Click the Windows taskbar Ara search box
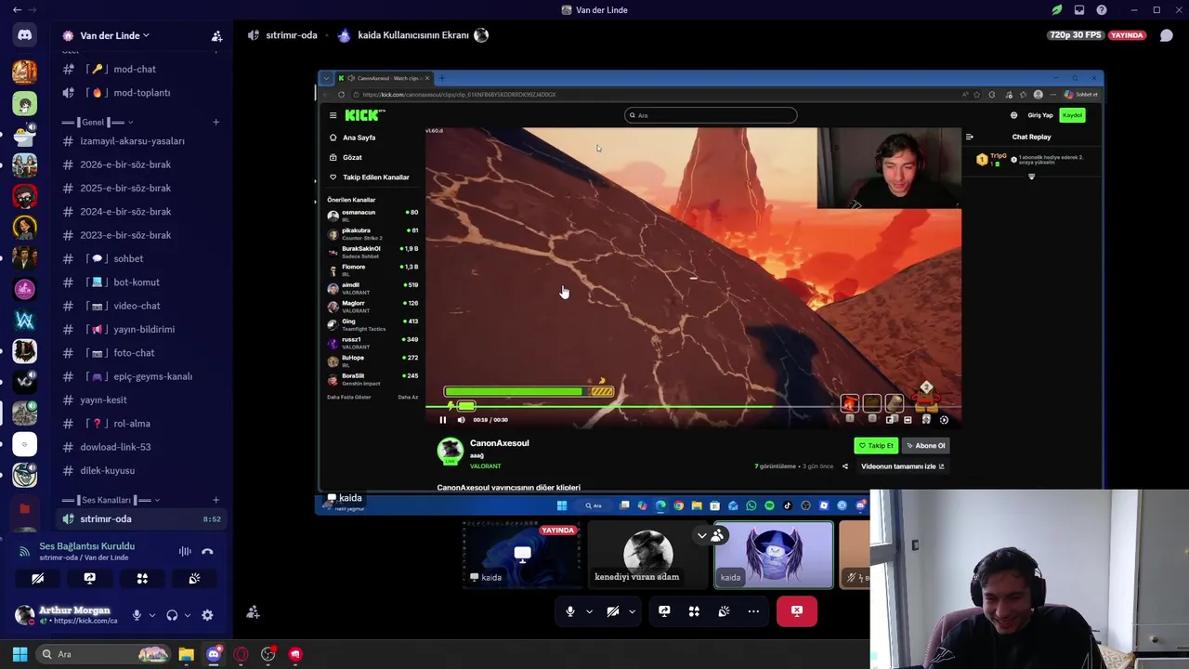This screenshot has width=1189, height=669. (x=102, y=654)
